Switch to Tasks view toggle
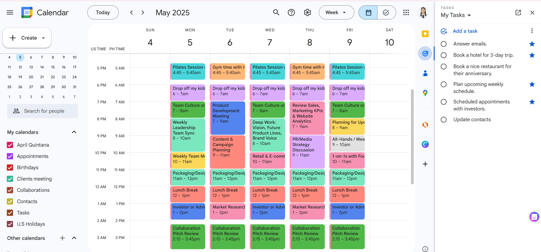 (x=386, y=12)
